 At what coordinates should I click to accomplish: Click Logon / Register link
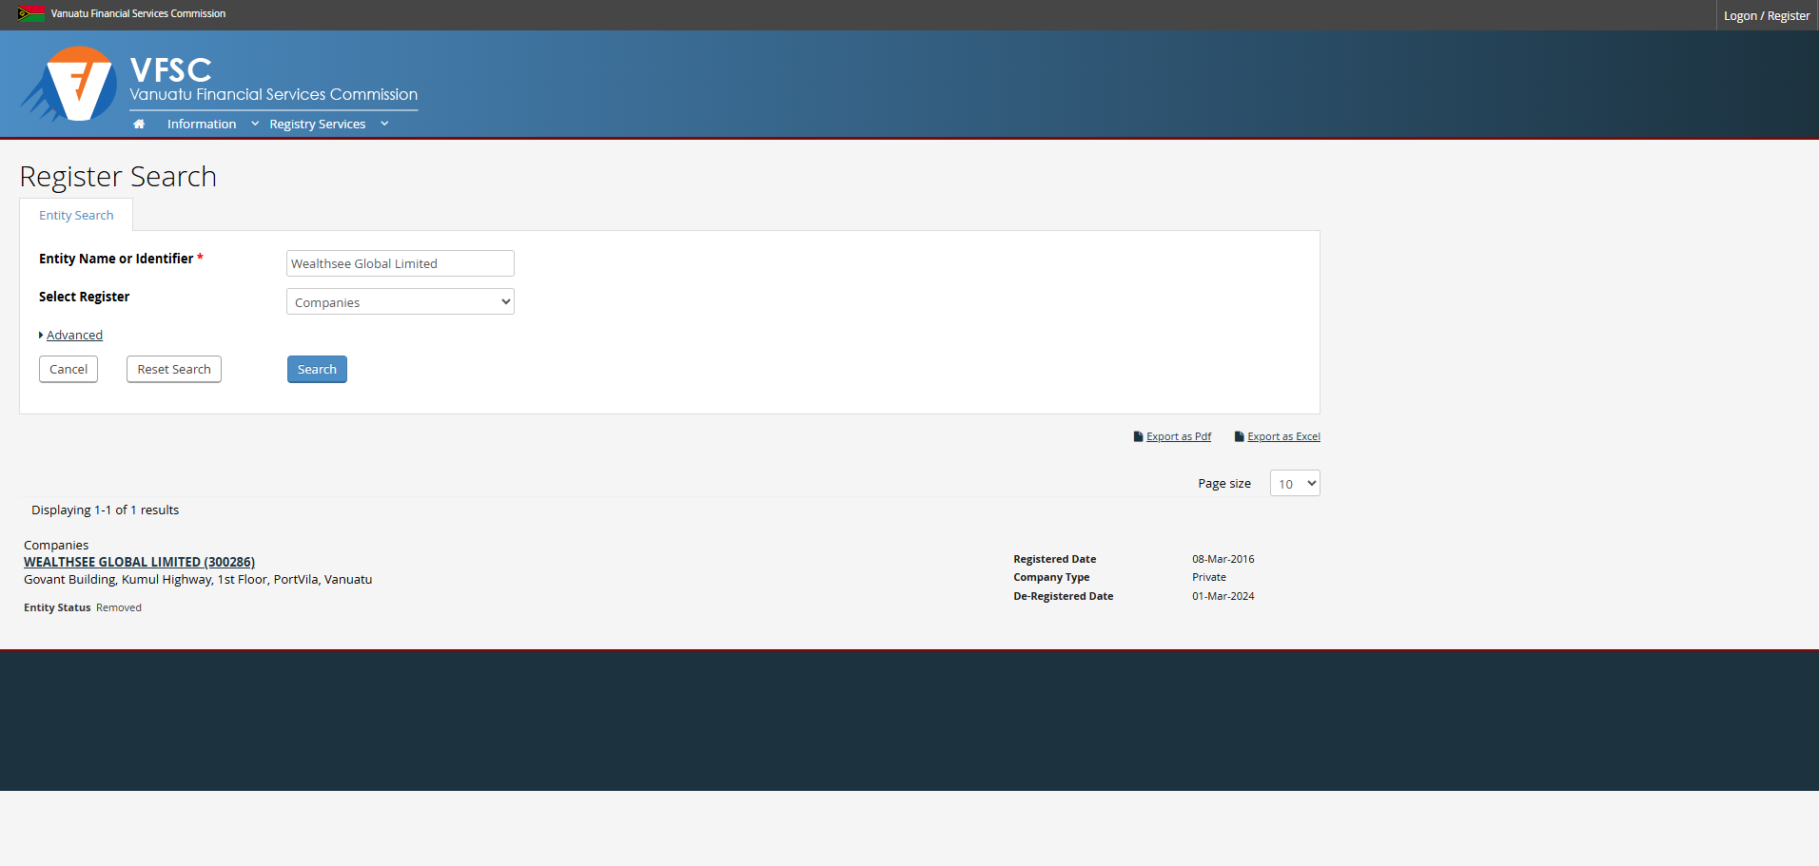pyautogui.click(x=1767, y=15)
